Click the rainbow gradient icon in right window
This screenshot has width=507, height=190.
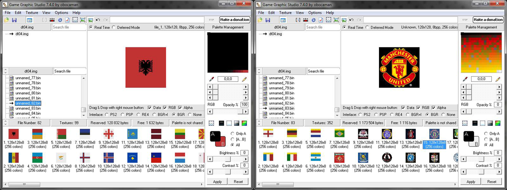(x=498, y=123)
